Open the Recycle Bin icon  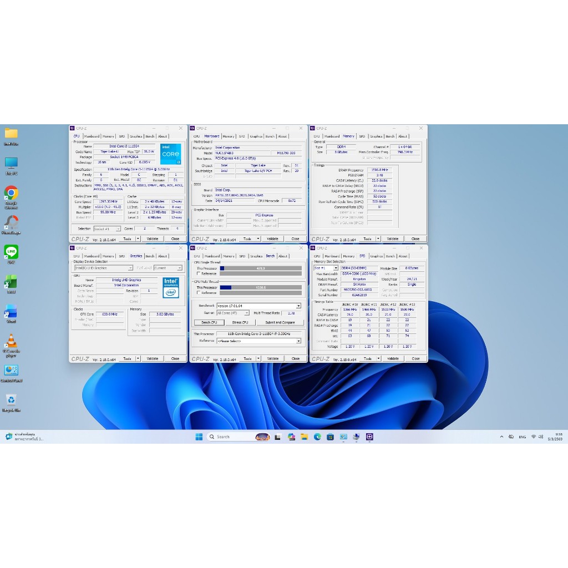pyautogui.click(x=11, y=400)
